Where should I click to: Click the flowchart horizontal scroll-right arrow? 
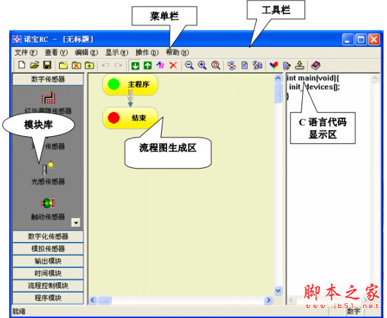pos(268,300)
